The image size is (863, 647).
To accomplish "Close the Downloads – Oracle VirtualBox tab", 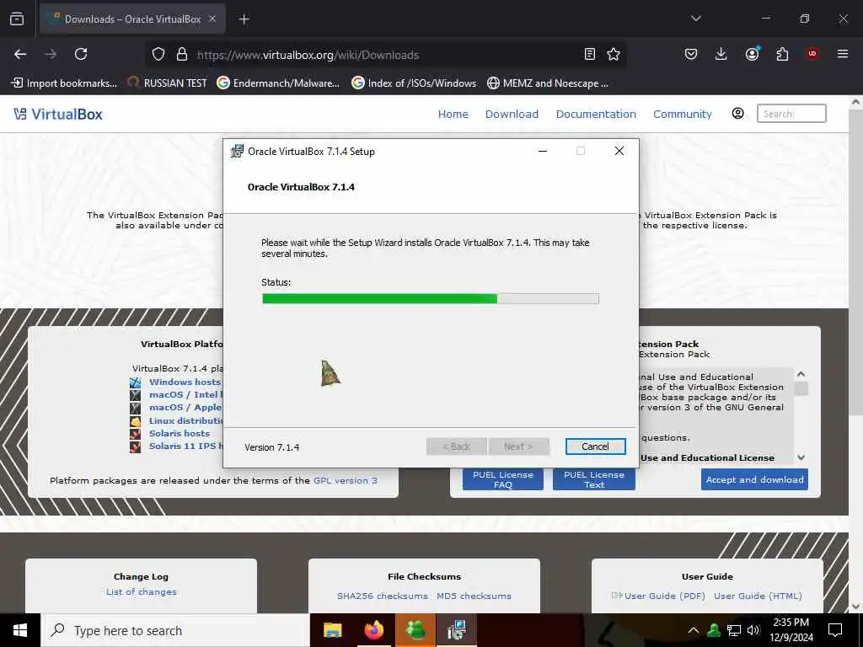I will (x=212, y=19).
